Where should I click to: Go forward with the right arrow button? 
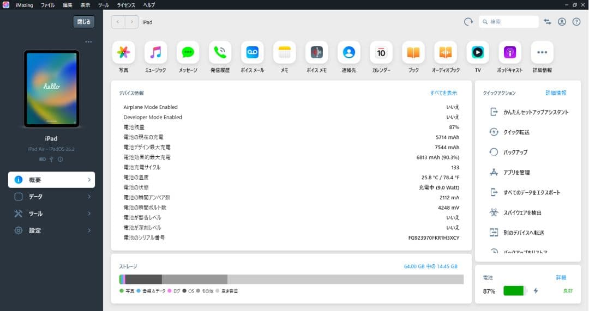[131, 22]
